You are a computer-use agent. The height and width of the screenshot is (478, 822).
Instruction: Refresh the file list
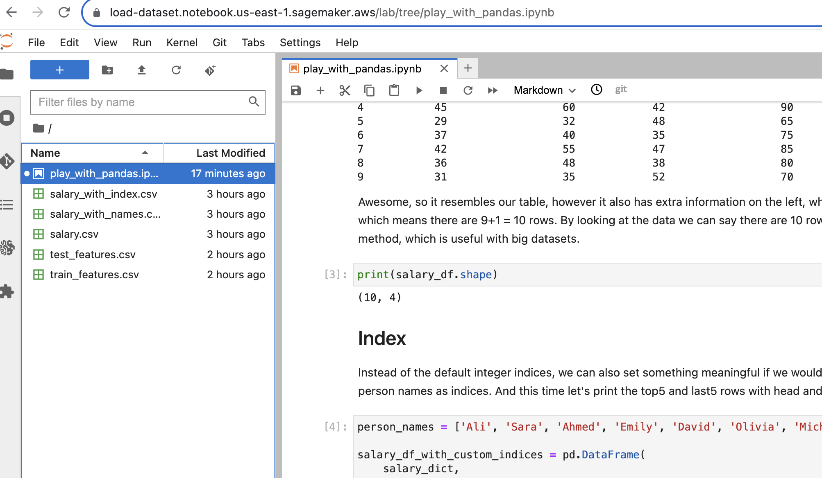tap(176, 70)
